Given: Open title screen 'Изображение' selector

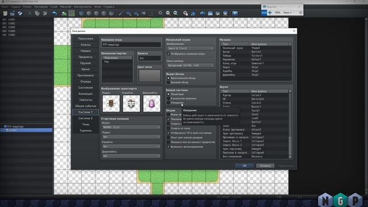Looking at the screenshot, I should pos(190,48).
